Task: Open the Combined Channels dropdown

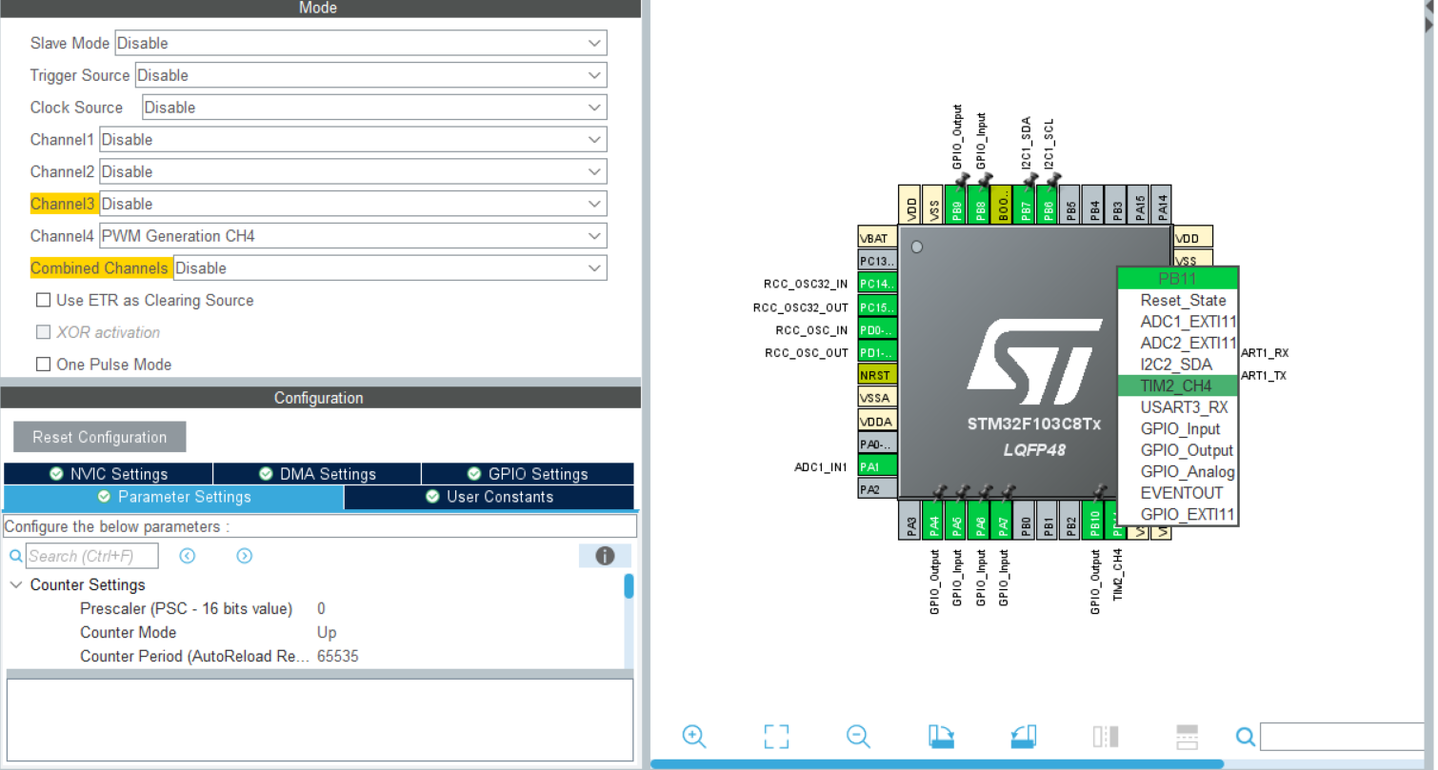Action: point(390,268)
